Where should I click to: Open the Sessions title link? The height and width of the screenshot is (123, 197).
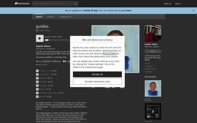pos(148,121)
